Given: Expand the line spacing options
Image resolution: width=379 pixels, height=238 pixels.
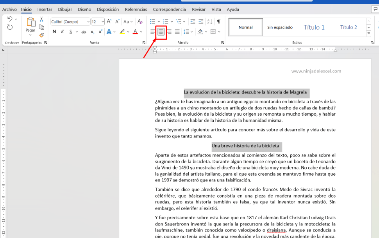Looking at the screenshot, I should pyautogui.click(x=191, y=32).
